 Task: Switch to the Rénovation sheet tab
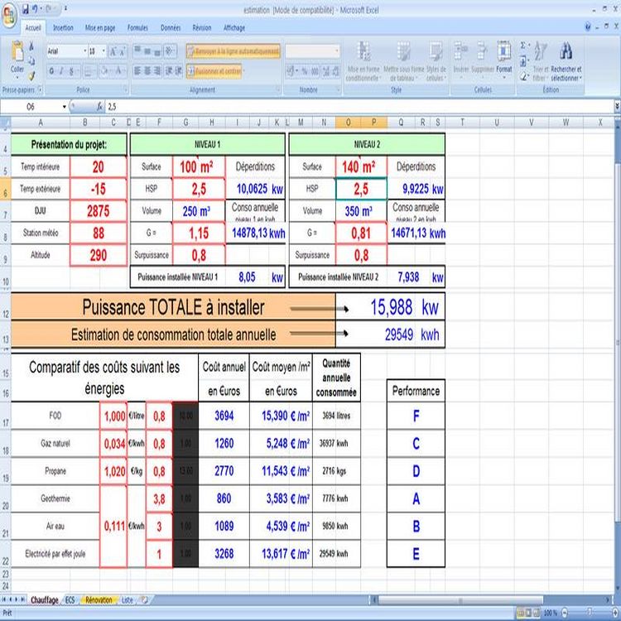[x=99, y=599]
